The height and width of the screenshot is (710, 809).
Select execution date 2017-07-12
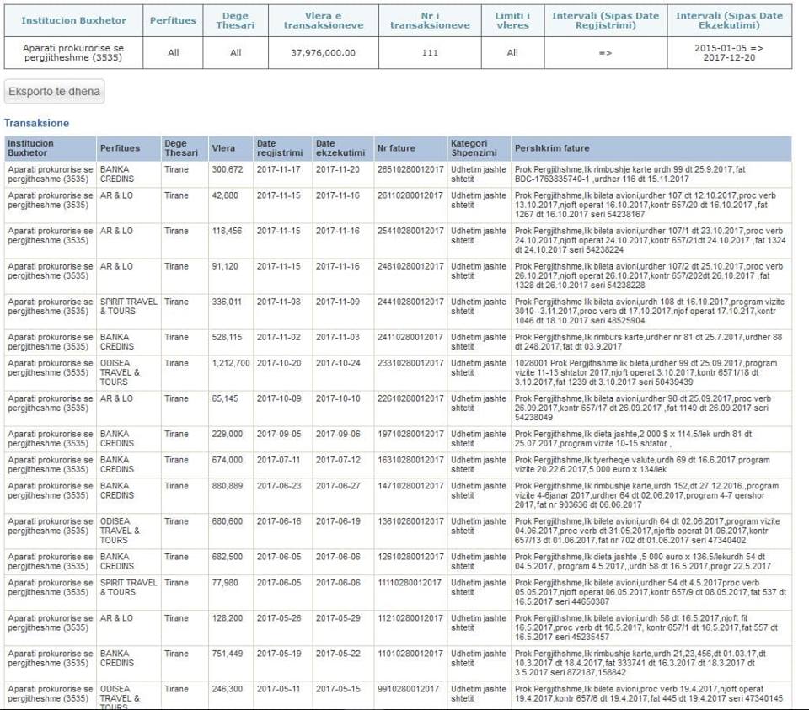(x=338, y=460)
